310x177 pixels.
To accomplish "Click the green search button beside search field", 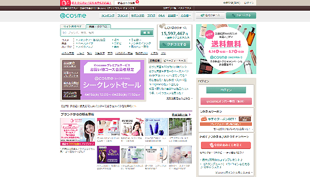I will (x=147, y=32).
